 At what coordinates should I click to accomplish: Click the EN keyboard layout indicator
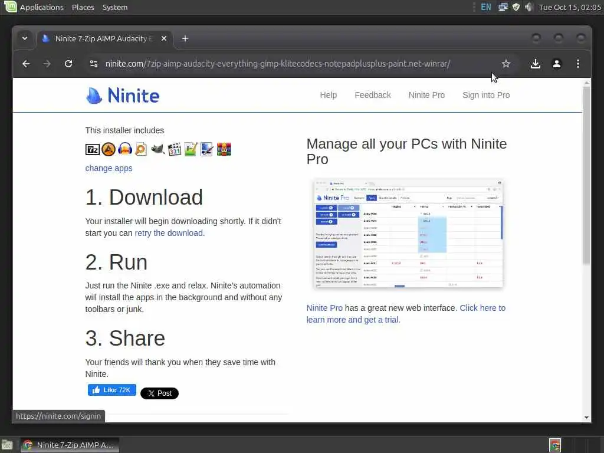pyautogui.click(x=486, y=7)
